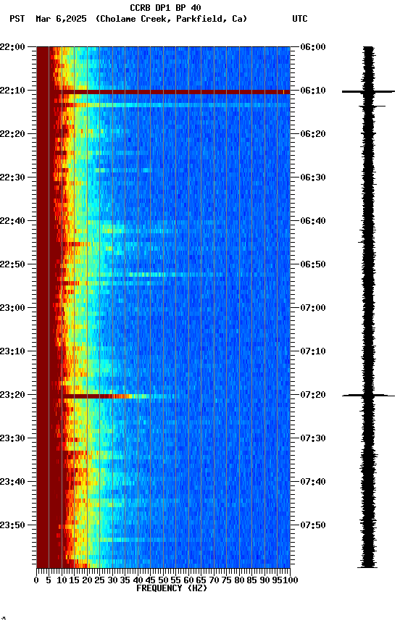The width and height of the screenshot is (400, 626).
Task: Click the "PST" timezone label
Action: (17, 19)
